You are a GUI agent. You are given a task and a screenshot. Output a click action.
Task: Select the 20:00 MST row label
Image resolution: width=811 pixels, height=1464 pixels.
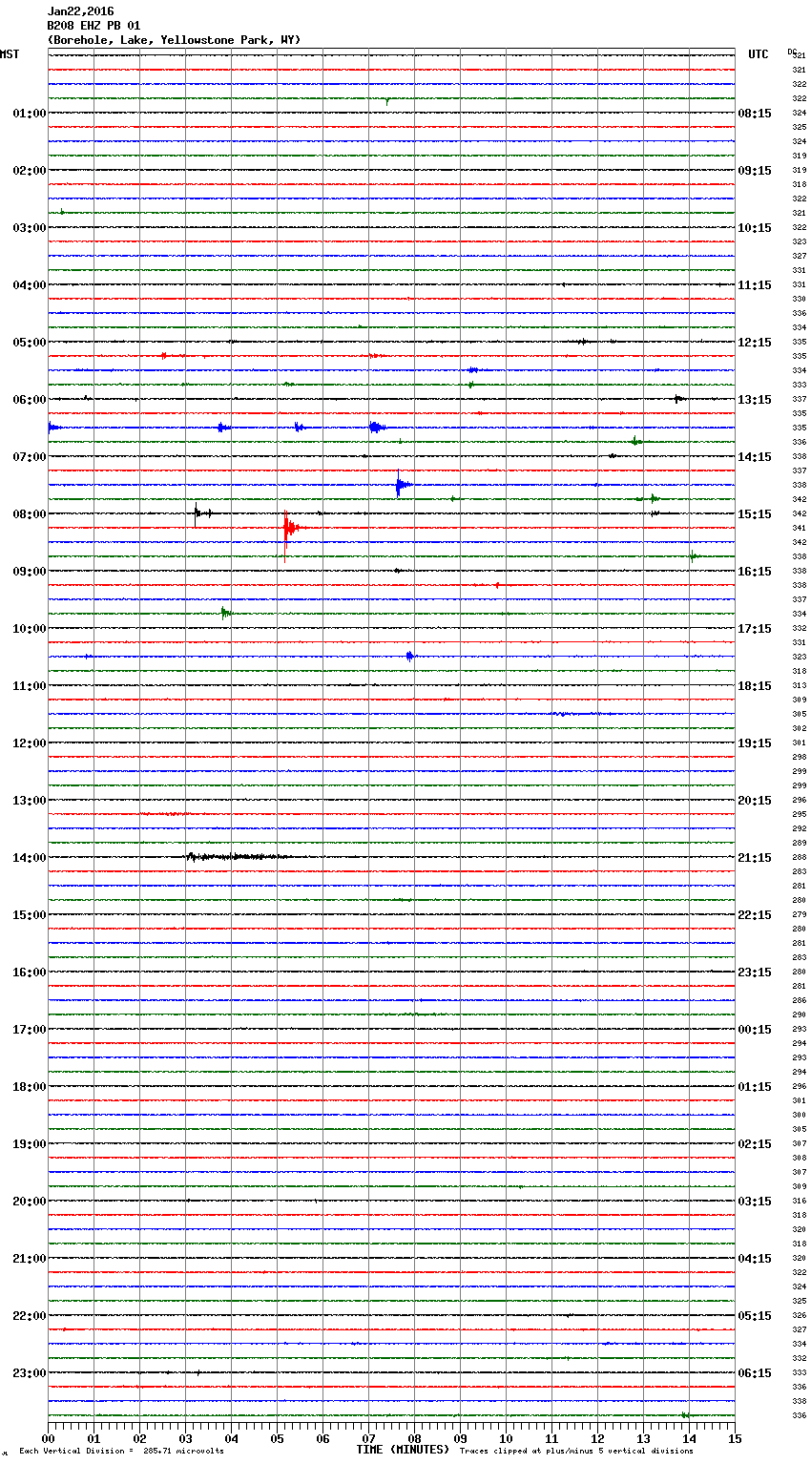click(30, 1202)
